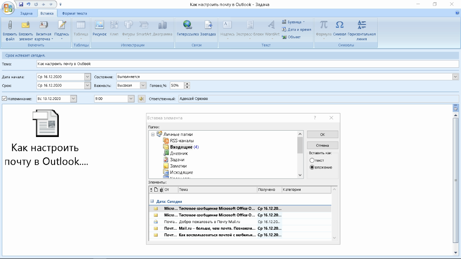461x259 pixels.
Task: Click the Business Card (Визитная карточка) icon
Action: [44, 25]
